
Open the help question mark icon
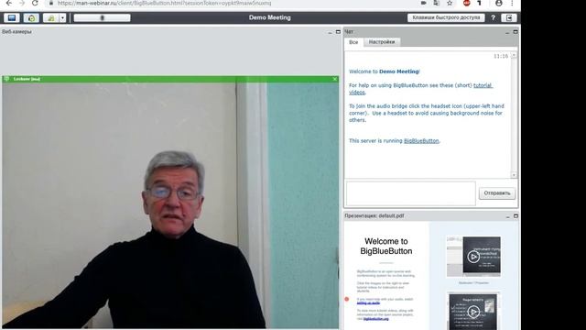click(493, 17)
